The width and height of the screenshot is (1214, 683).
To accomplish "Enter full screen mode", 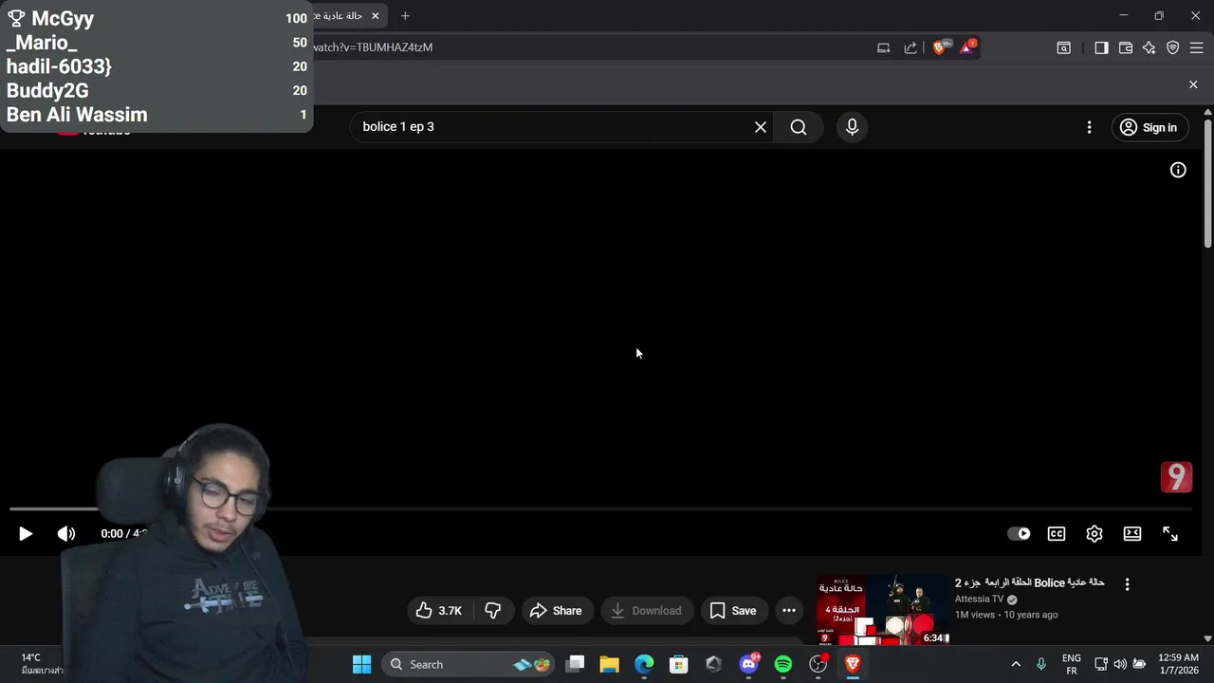I will coord(1170,534).
